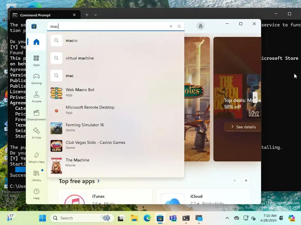Image resolution: width=301 pixels, height=225 pixels.
Task: Show previous Top free apps page
Action: [234, 180]
